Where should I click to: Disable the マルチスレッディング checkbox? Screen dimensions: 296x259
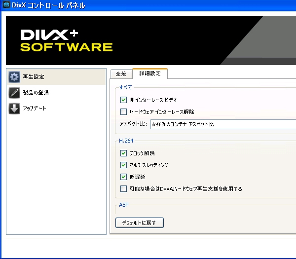point(123,165)
